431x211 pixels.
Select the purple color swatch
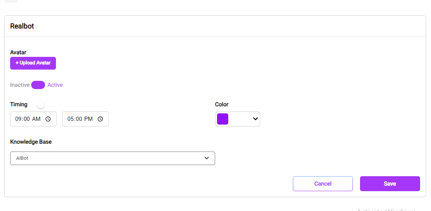coord(223,119)
